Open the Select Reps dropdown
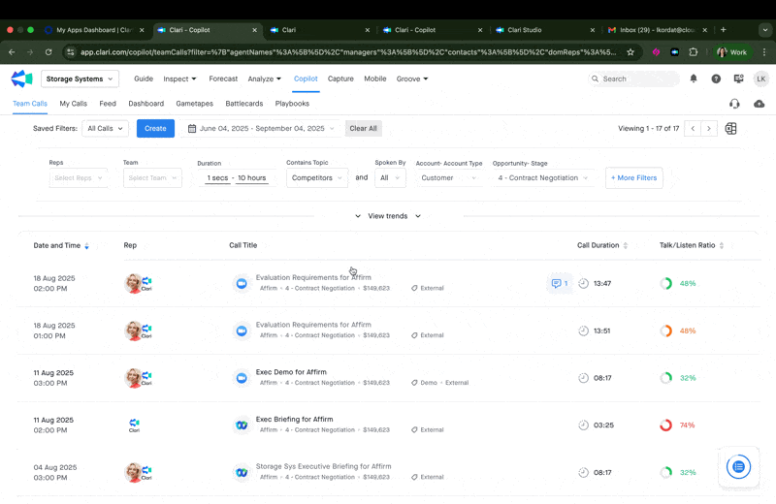Image resolution: width=776 pixels, height=504 pixels. [79, 178]
